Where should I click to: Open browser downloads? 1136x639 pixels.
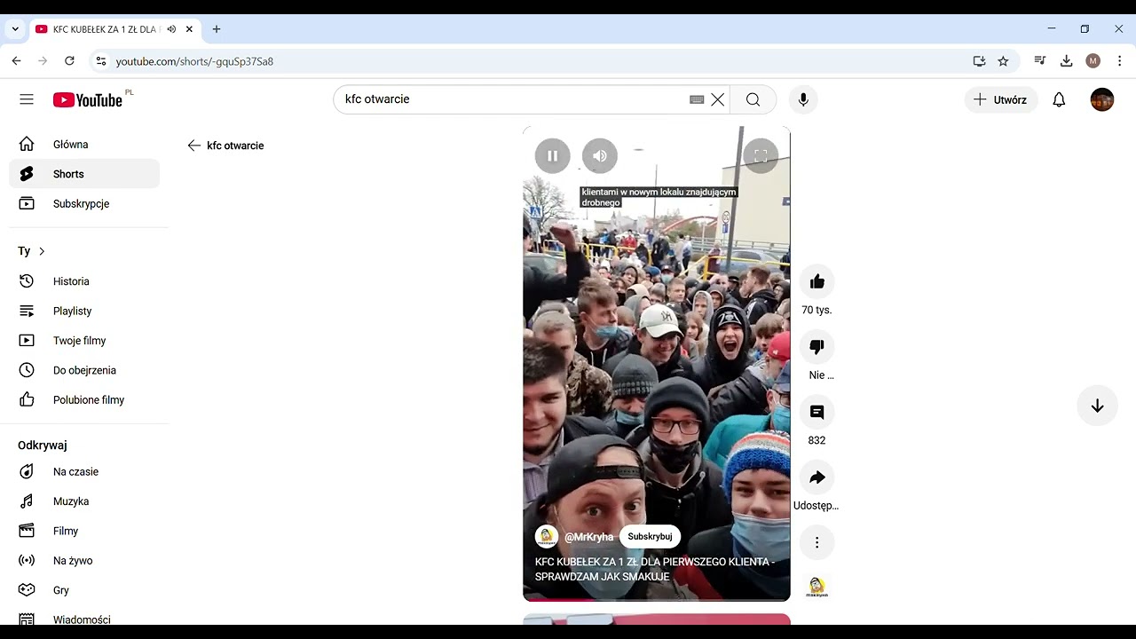[x=1067, y=61]
